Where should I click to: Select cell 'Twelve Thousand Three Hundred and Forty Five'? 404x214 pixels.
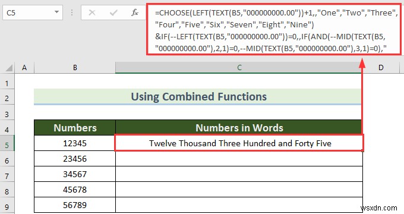click(239, 143)
